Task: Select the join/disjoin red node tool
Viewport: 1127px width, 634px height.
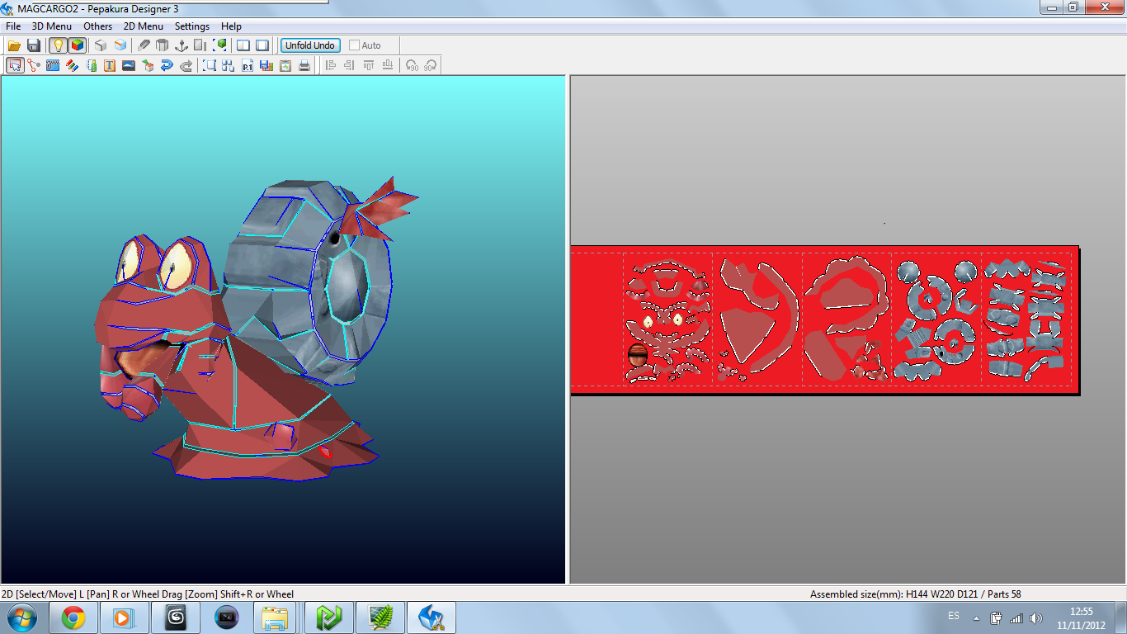Action: click(34, 65)
